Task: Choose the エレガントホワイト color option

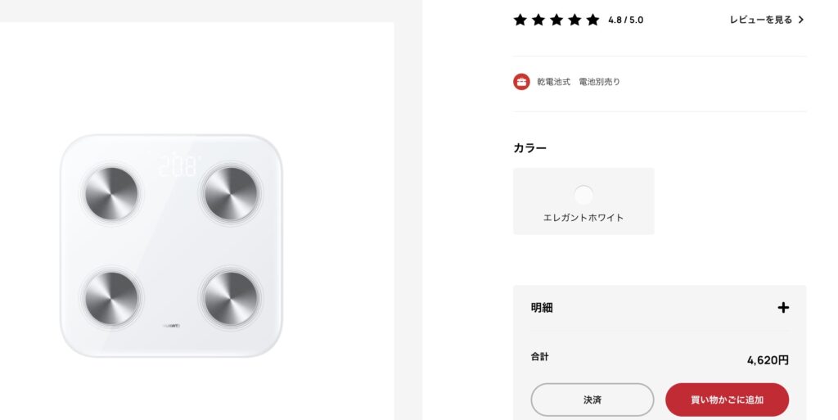Action: [583, 201]
